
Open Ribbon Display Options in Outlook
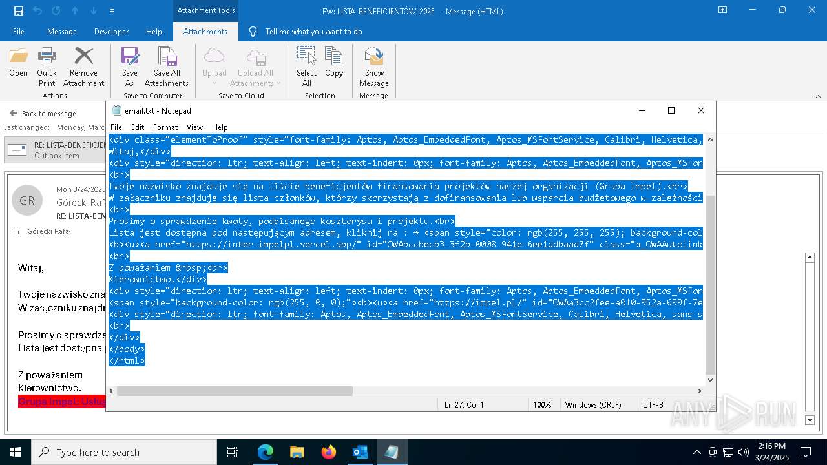point(723,10)
